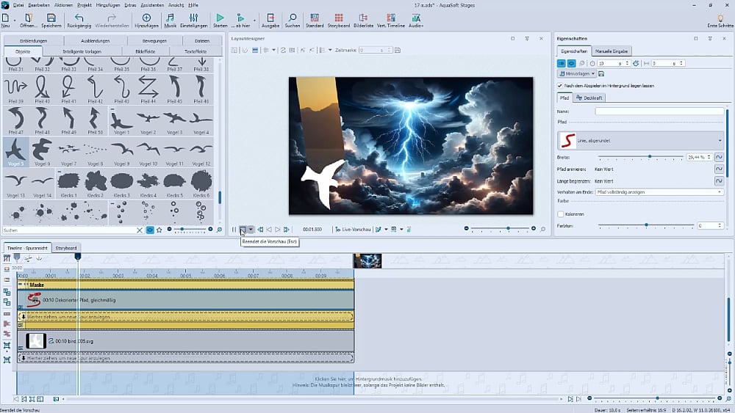The height and width of the screenshot is (413, 735).
Task: Click the Live-Vorschau button
Action: click(x=353, y=230)
